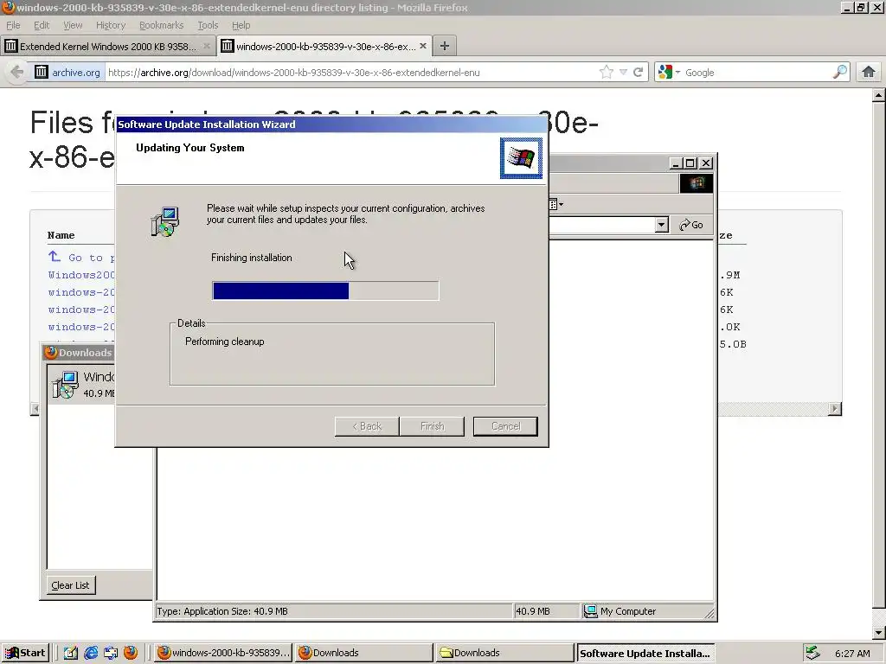Click the first quick launch notepad icon
The width and height of the screenshot is (886, 664).
71,653
